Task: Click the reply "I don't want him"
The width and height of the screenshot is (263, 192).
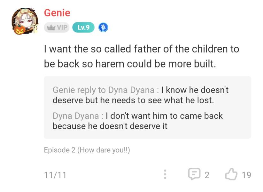Action: [x=164, y=116]
